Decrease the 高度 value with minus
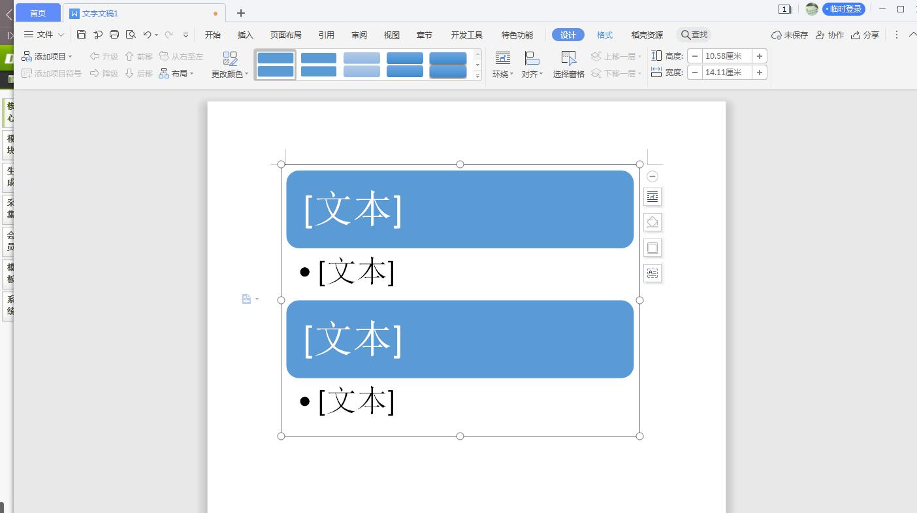 (695, 56)
